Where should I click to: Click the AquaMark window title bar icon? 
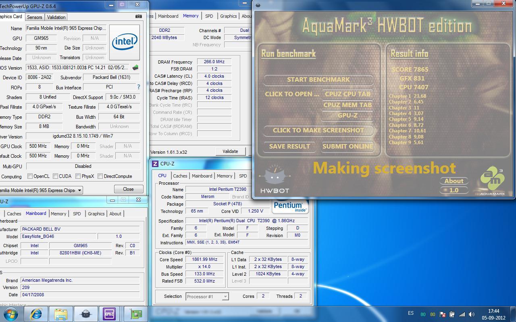pyautogui.click(x=258, y=5)
